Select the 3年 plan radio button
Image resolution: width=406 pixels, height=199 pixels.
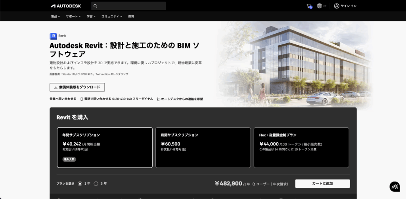click(x=96, y=184)
